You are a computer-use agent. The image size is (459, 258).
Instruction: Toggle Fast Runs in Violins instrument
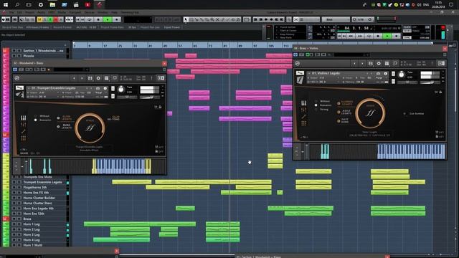(x=343, y=120)
